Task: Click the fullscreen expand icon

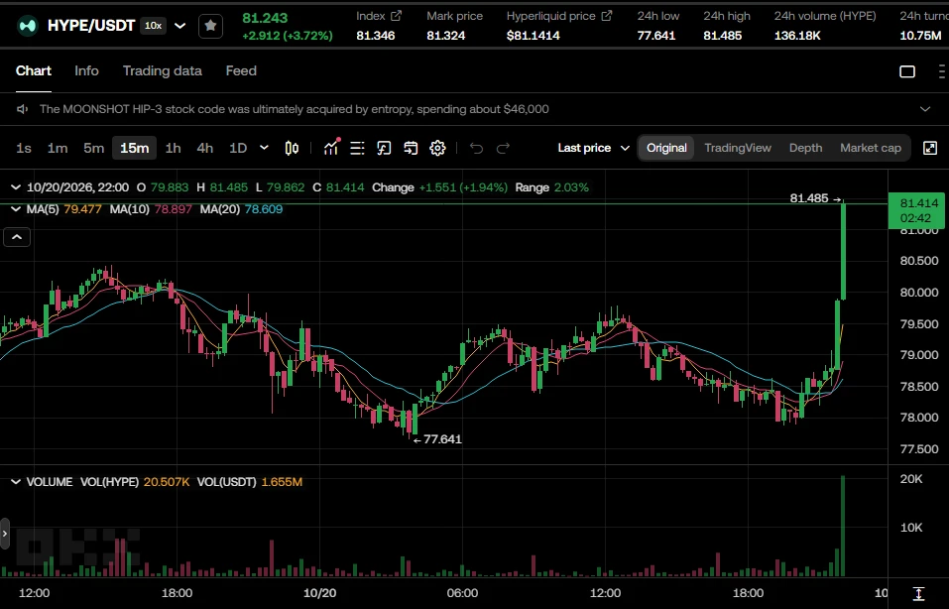Action: (930, 148)
